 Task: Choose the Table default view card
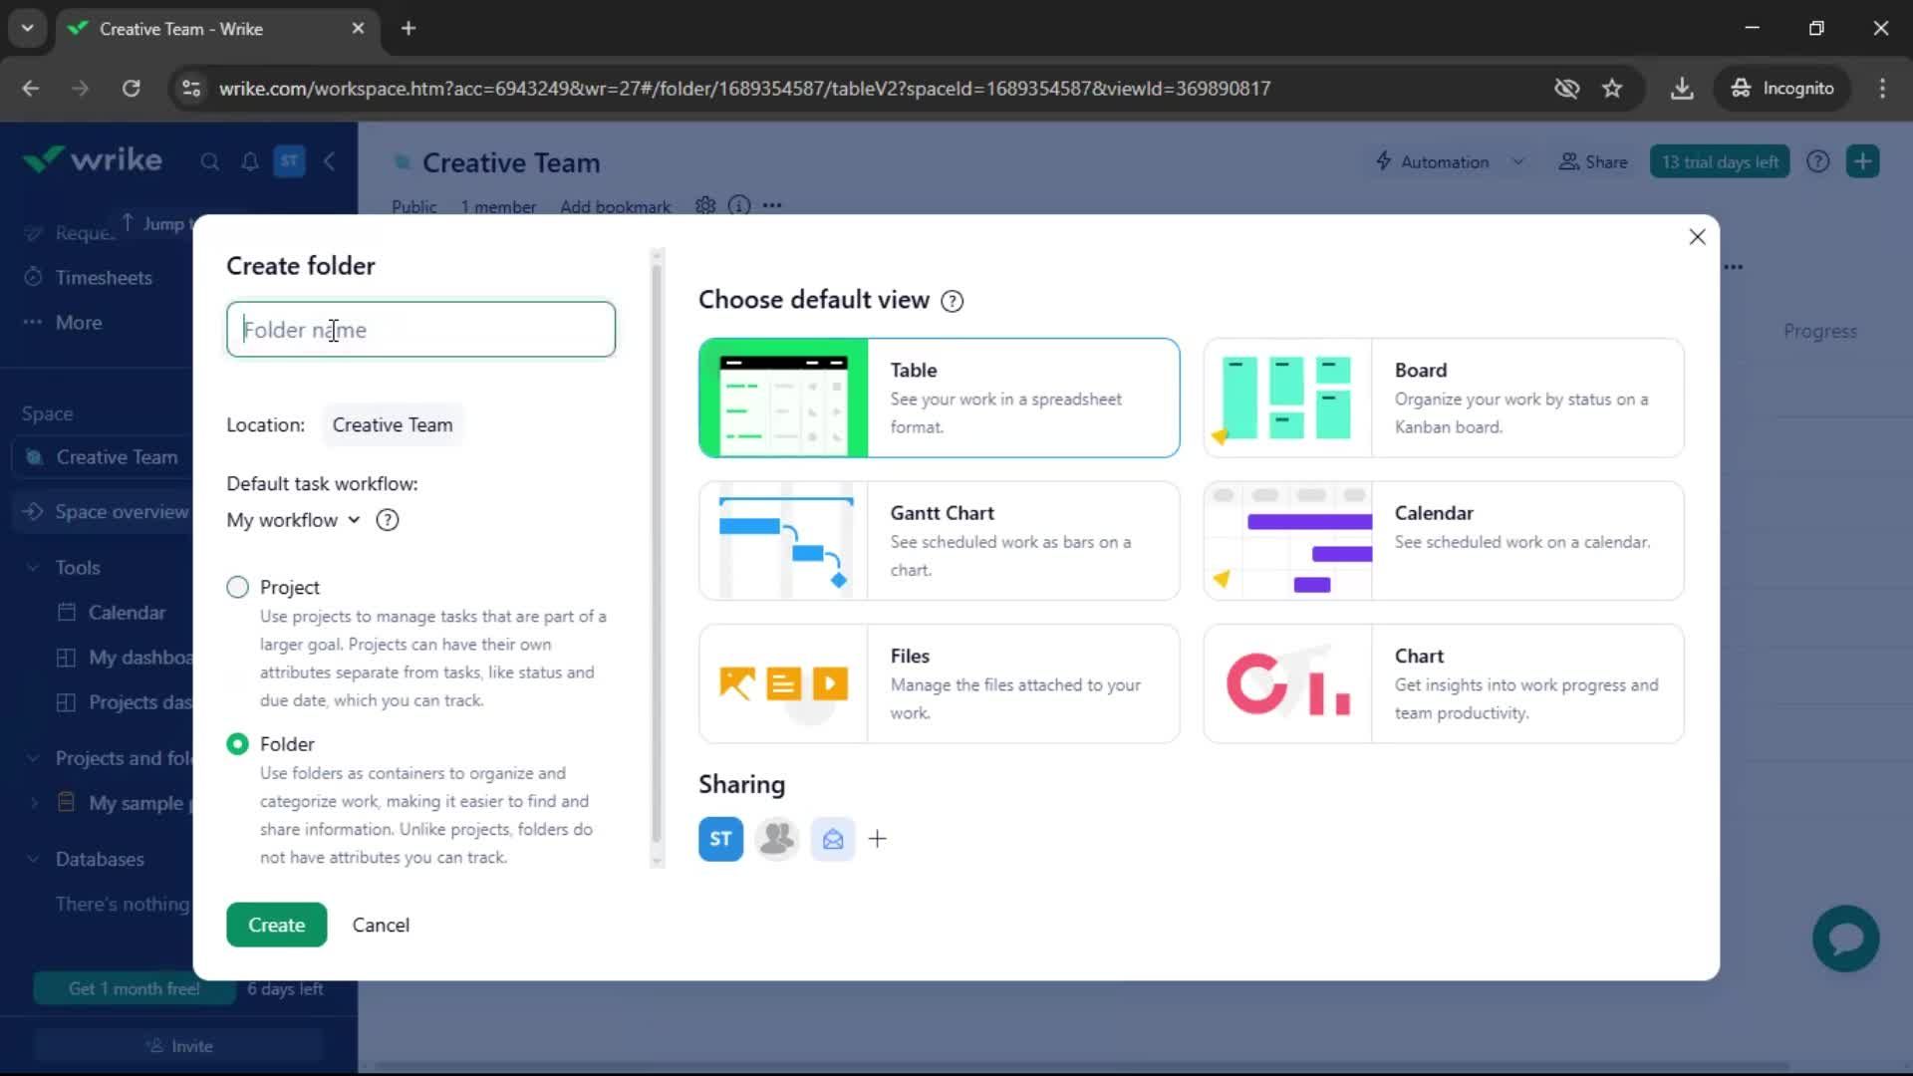click(940, 398)
